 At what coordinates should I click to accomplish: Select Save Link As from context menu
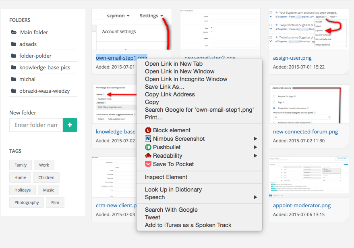pos(164,86)
